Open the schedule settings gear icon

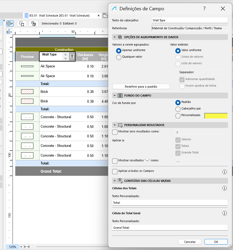coord(10,23)
